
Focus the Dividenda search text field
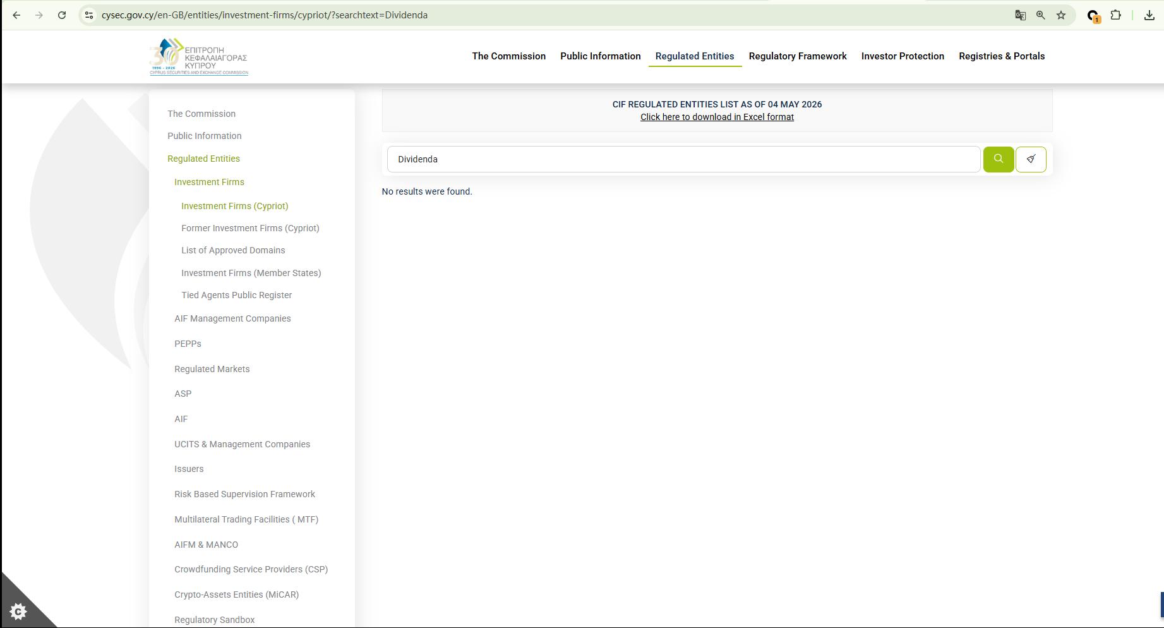pyautogui.click(x=683, y=159)
